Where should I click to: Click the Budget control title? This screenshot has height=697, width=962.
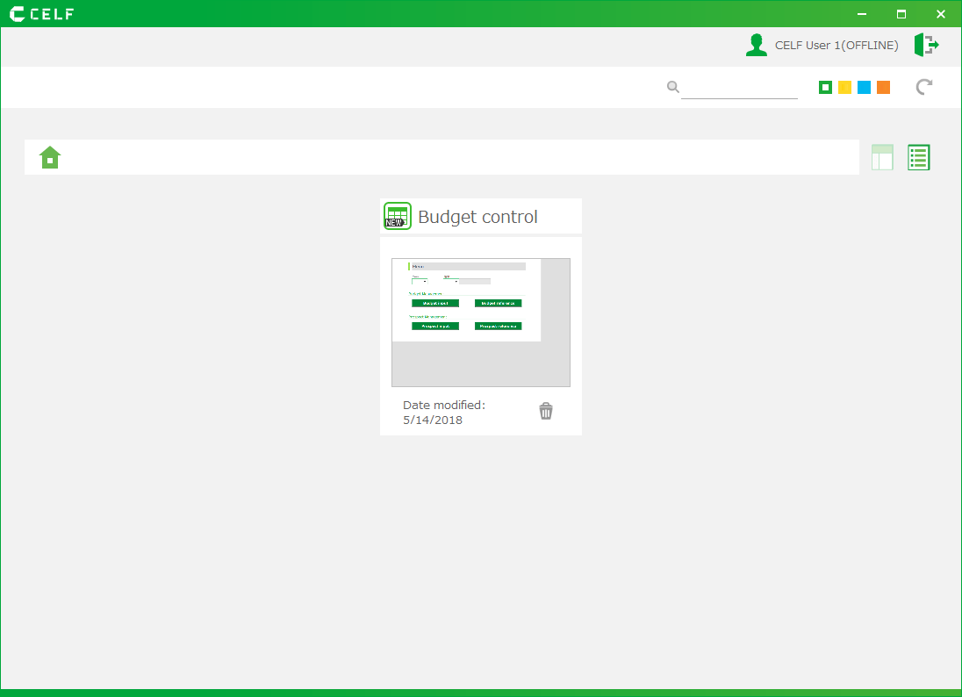coord(477,217)
